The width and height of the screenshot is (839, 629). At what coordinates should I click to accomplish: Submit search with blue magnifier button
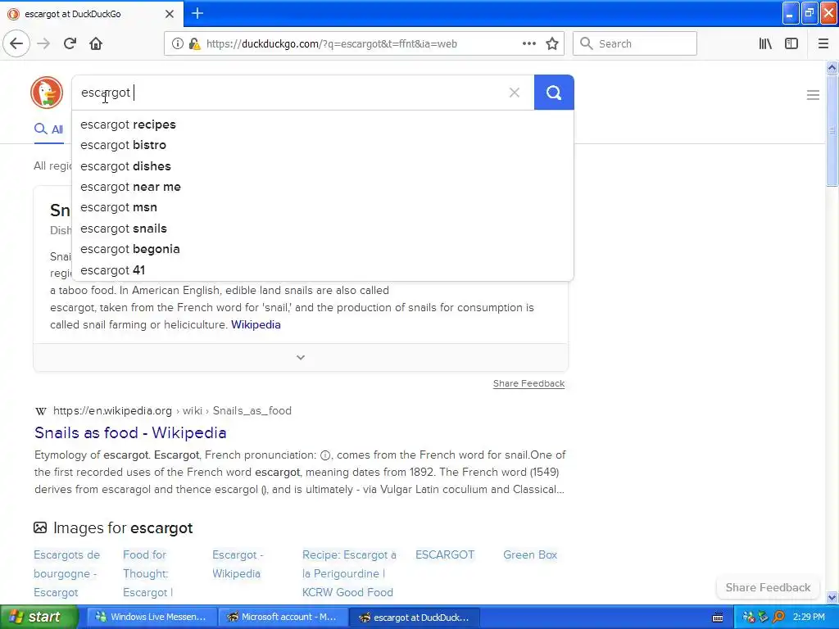click(554, 93)
